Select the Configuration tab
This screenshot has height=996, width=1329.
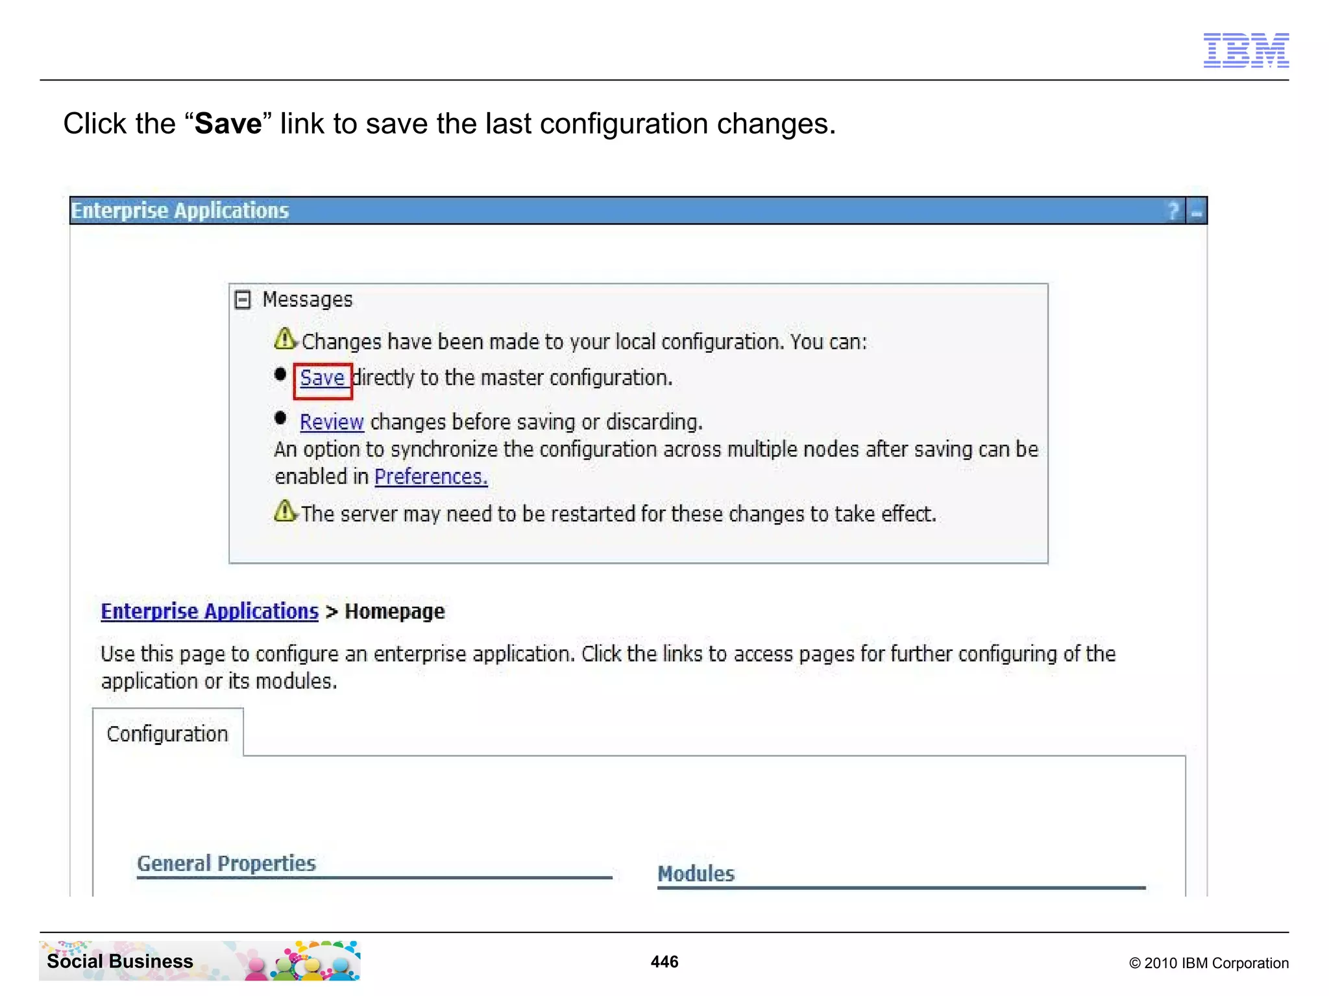pyautogui.click(x=168, y=733)
